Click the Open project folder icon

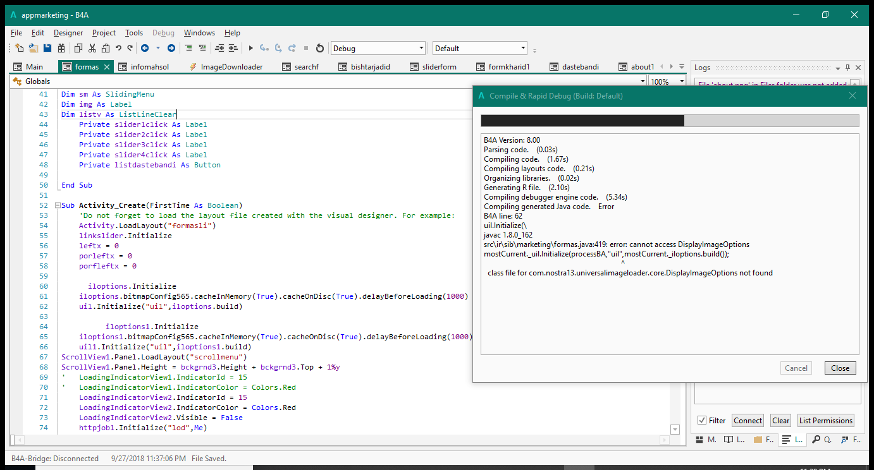click(x=33, y=48)
